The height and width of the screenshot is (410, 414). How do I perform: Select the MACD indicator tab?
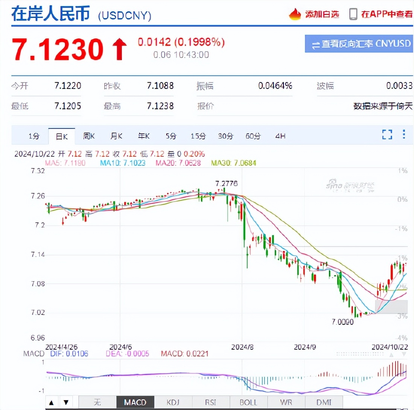pos(135,402)
